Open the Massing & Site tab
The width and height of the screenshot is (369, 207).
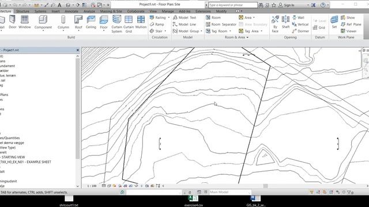point(111,11)
